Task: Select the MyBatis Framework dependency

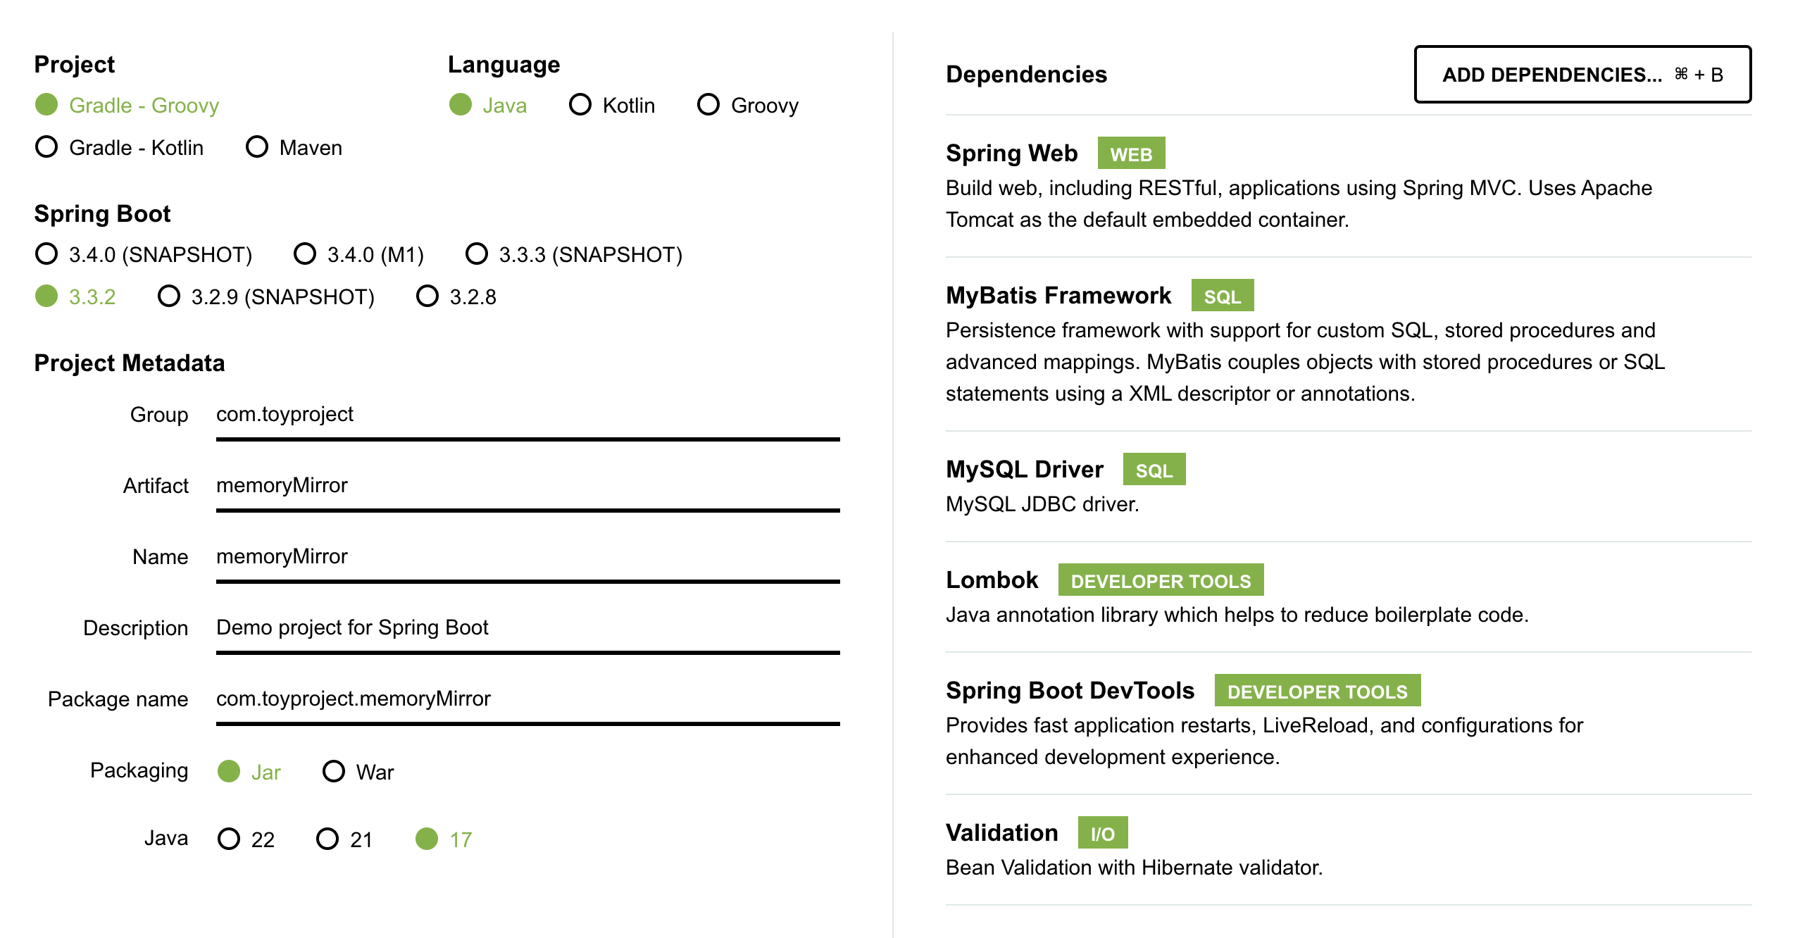Action: click(x=1058, y=296)
